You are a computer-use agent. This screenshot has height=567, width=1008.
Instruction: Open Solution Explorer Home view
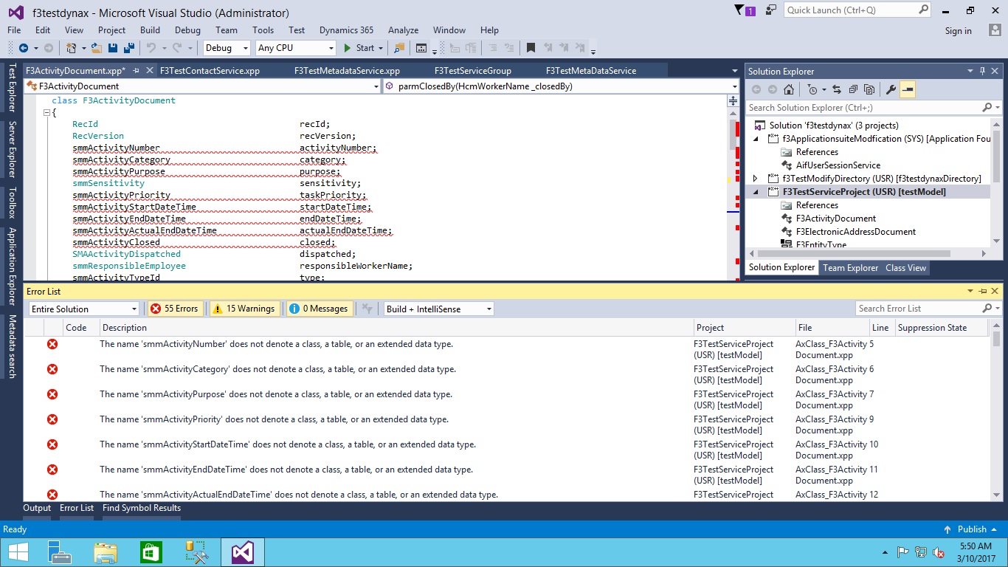click(x=789, y=89)
